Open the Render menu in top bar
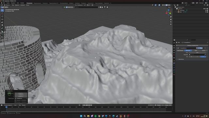The height and width of the screenshot is (118, 209). pyautogui.click(x=13, y=3)
